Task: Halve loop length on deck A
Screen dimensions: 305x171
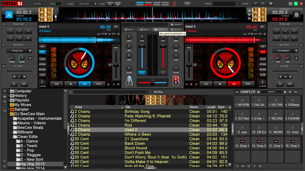Action: [x=14, y=77]
